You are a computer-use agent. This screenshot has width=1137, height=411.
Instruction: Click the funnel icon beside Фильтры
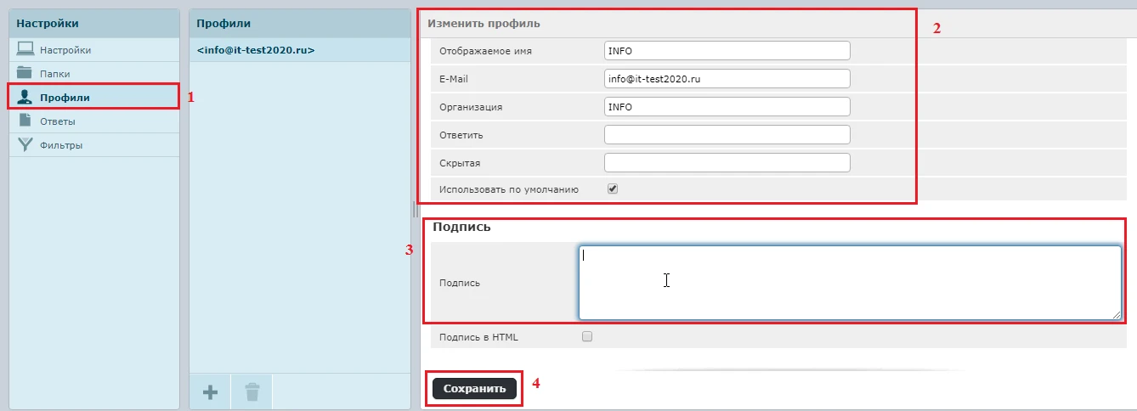(25, 144)
